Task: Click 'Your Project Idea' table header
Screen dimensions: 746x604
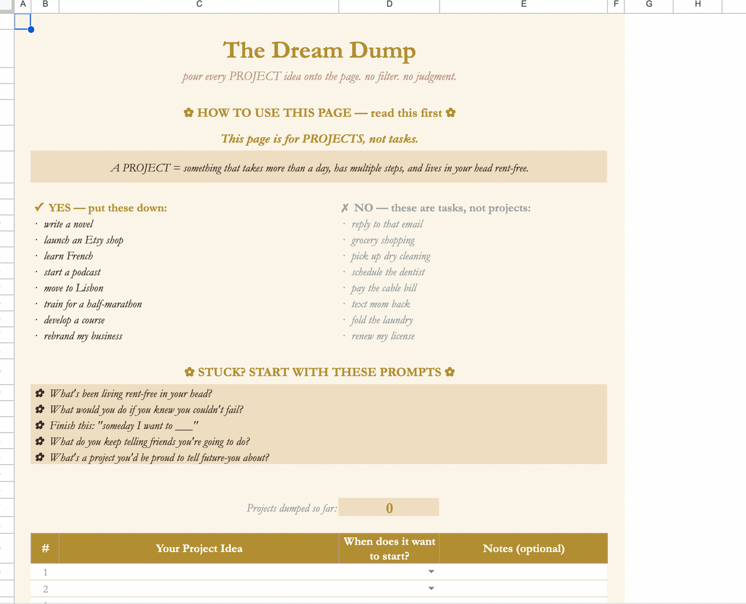Action: (x=199, y=548)
